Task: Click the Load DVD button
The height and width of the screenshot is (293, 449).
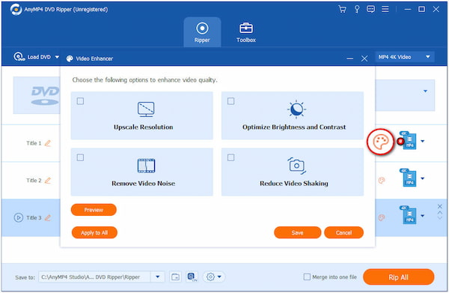Action: click(x=32, y=57)
